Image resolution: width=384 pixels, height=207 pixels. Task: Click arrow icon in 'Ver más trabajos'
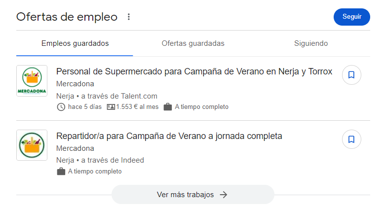point(224,195)
